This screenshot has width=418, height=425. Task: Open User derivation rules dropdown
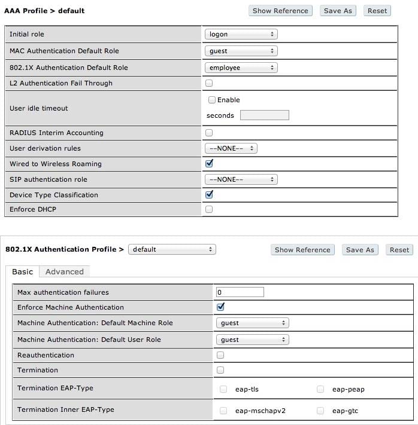pos(231,148)
